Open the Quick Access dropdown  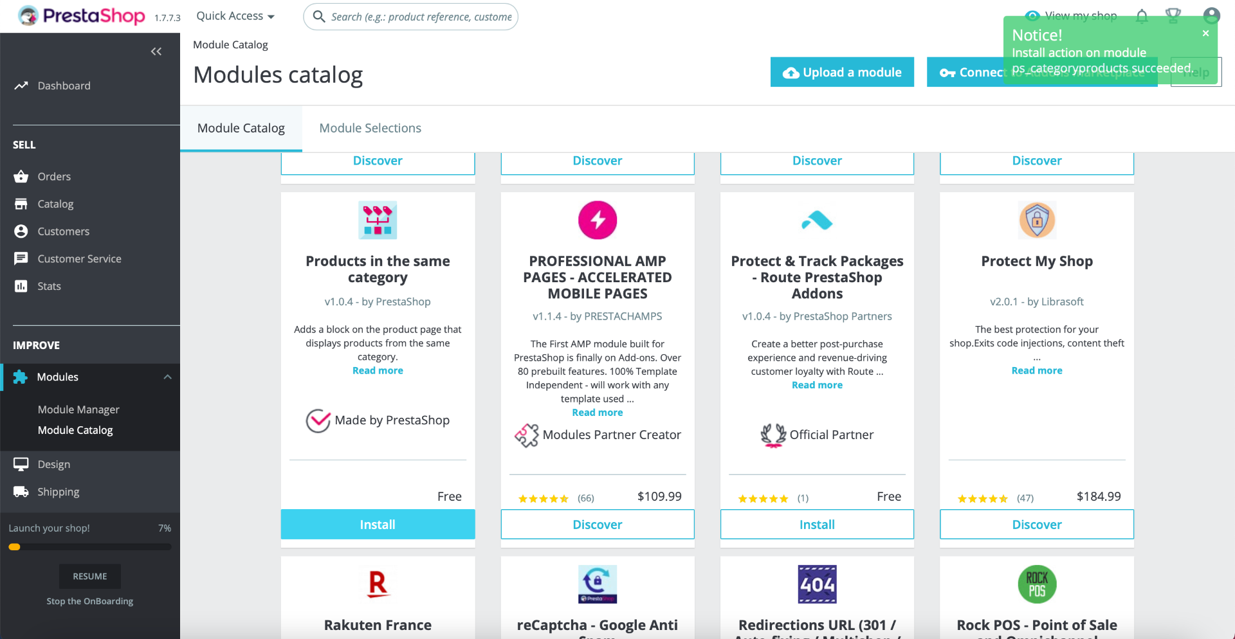(235, 16)
